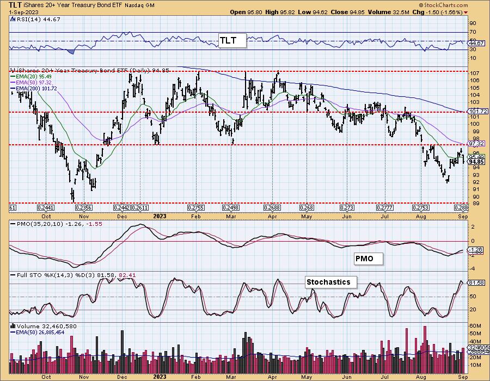Click the red down-arrow beside the Chg value
This screenshot has width=490, height=381.
click(466, 13)
